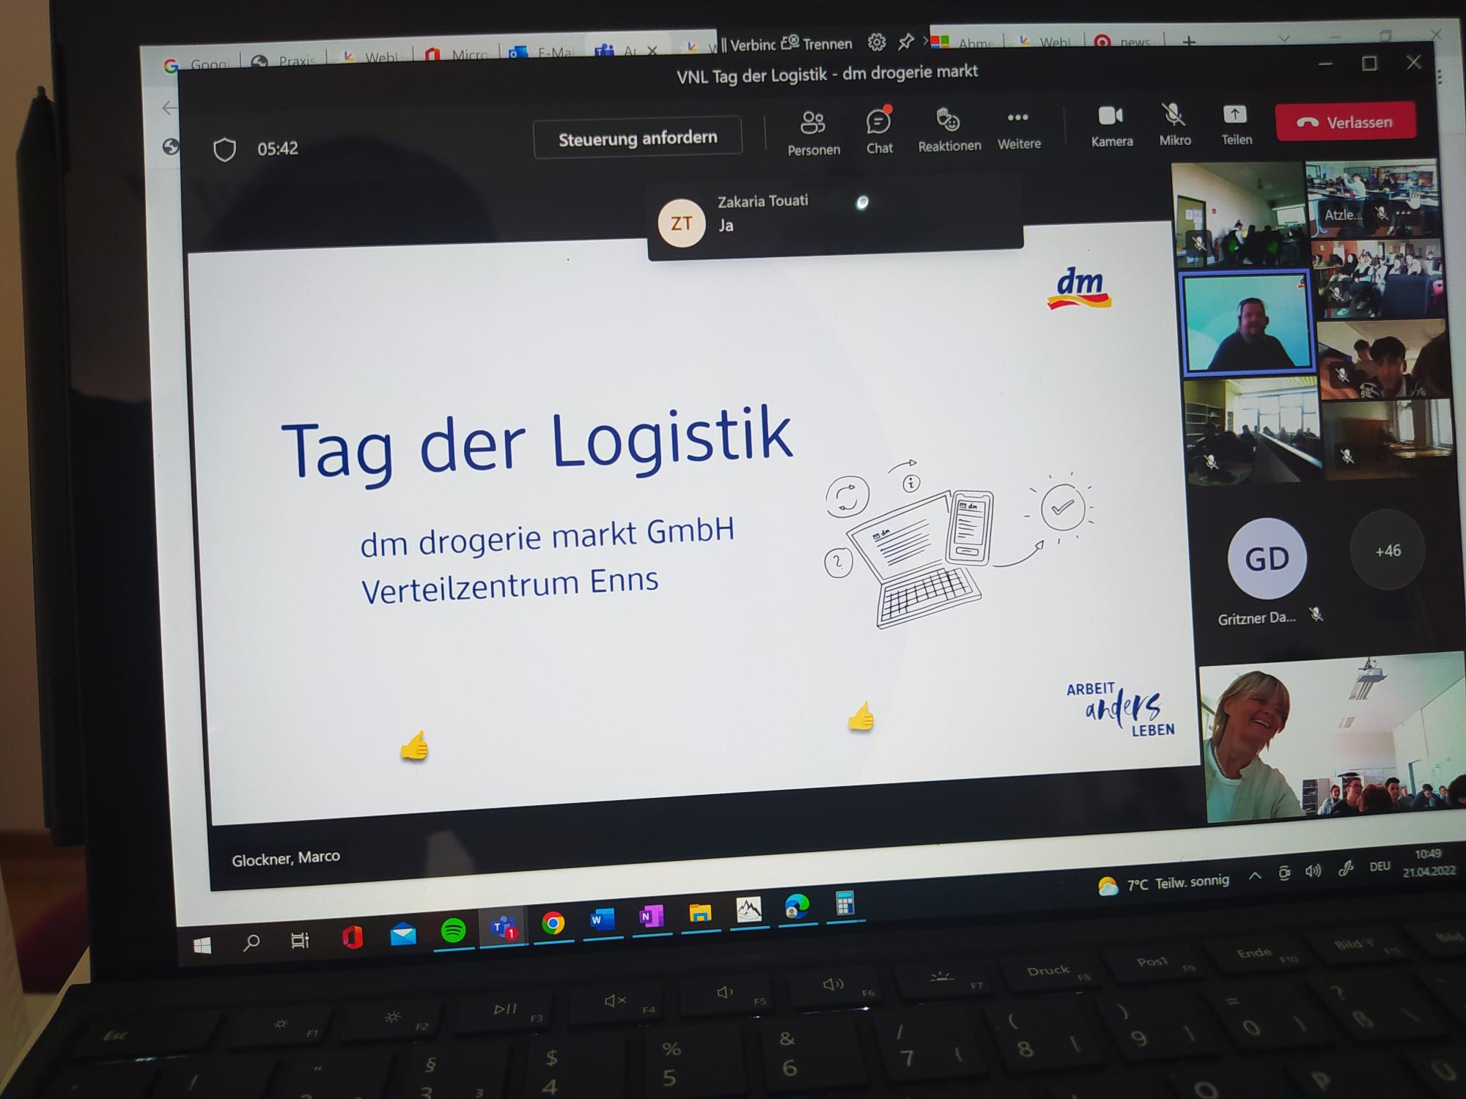The width and height of the screenshot is (1466, 1099).
Task: Launch the Office app from taskbar
Action: (352, 937)
